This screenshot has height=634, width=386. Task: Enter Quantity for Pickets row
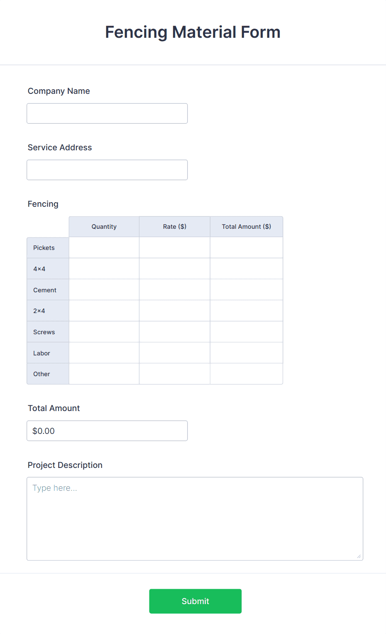(104, 247)
